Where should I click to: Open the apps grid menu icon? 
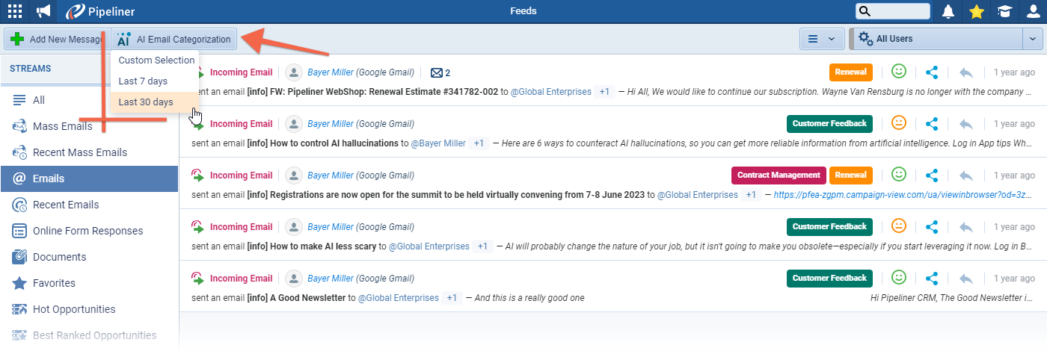(14, 11)
